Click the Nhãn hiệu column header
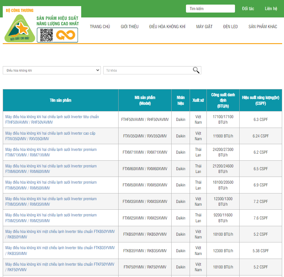This screenshot has height=277, width=284. coord(180,100)
